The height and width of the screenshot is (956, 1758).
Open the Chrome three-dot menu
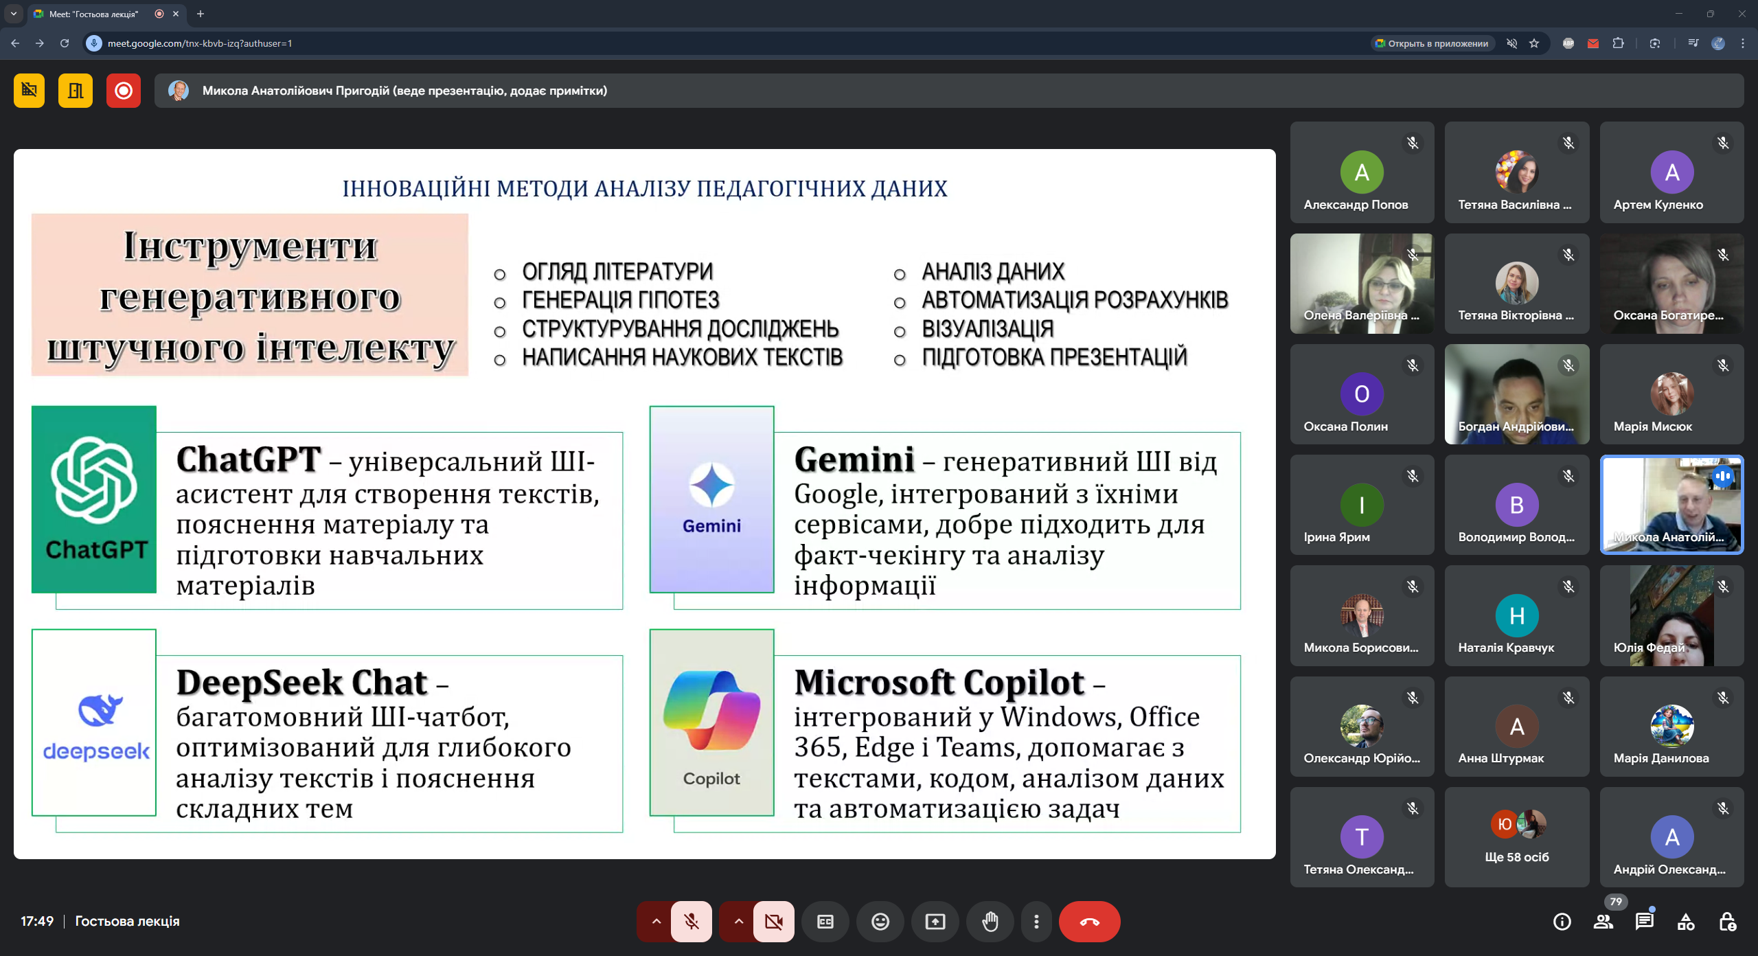1743,43
